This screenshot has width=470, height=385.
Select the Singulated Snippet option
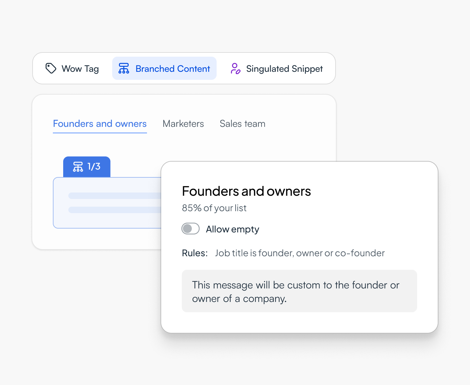[x=277, y=68]
